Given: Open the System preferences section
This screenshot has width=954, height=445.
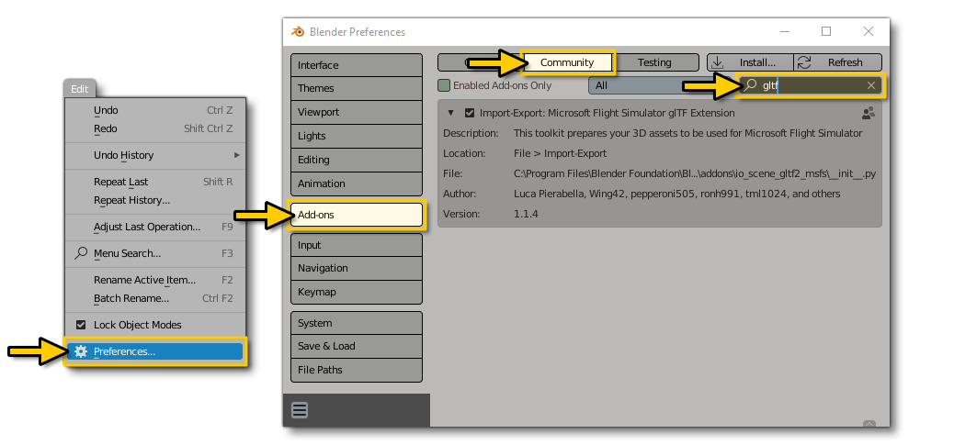Looking at the screenshot, I should point(357,323).
